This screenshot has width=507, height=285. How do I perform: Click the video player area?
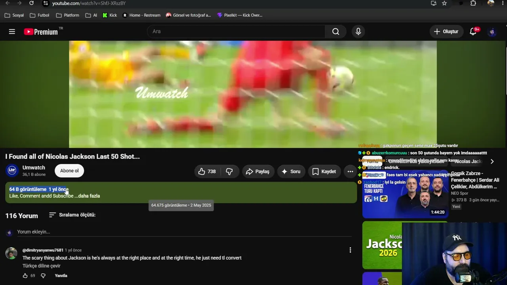(253, 94)
